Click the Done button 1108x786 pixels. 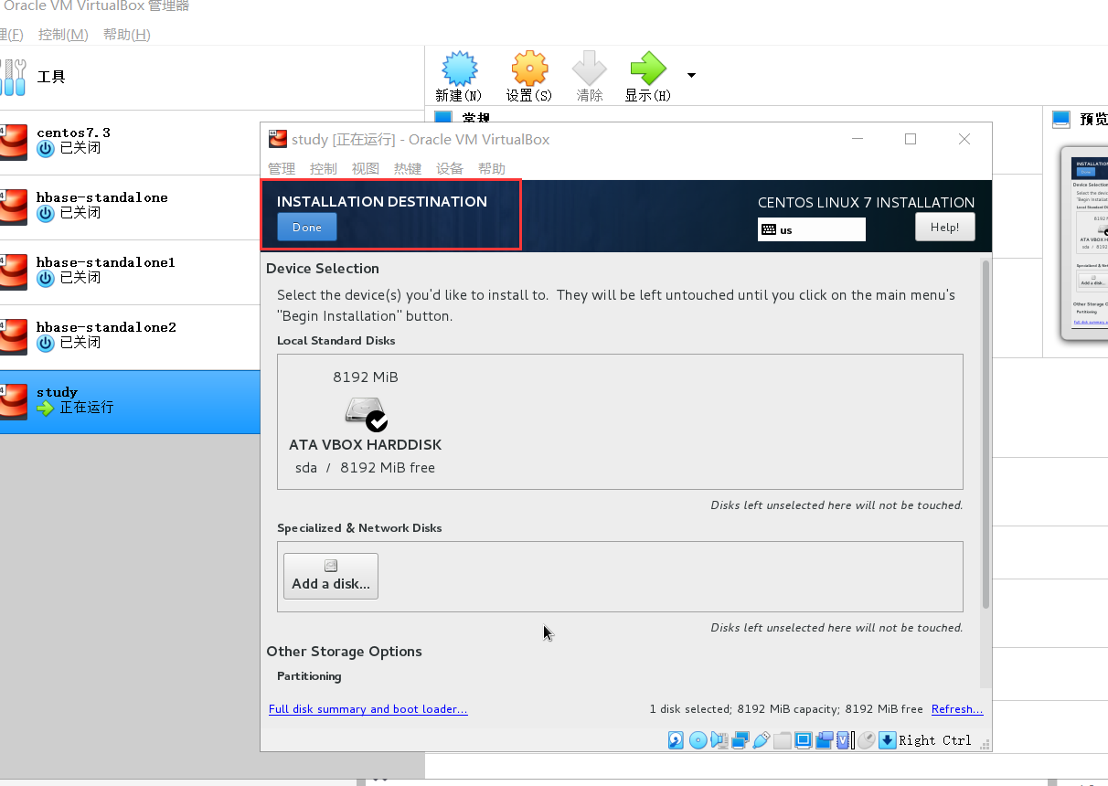[306, 227]
